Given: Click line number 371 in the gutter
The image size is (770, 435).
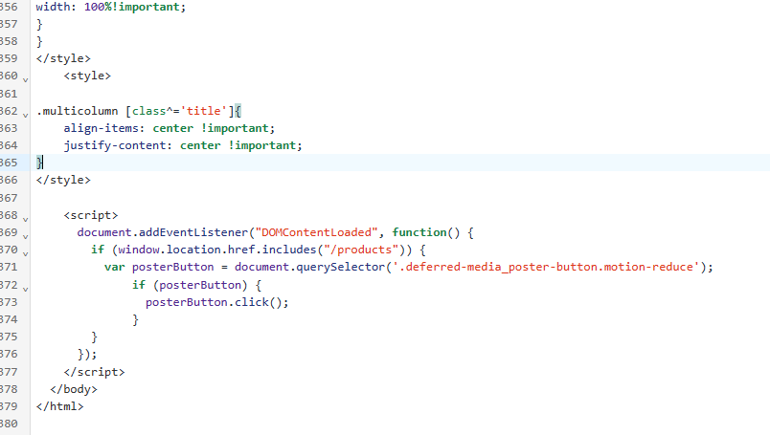Looking at the screenshot, I should click(x=9, y=267).
